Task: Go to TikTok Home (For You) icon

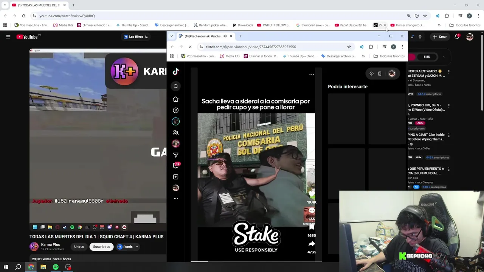Action: (x=175, y=99)
